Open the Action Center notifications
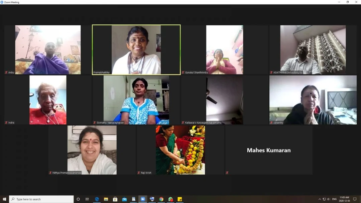This screenshot has width=361, height=203. click(355, 199)
